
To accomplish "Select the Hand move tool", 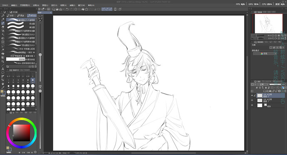I will (x=3, y=84).
